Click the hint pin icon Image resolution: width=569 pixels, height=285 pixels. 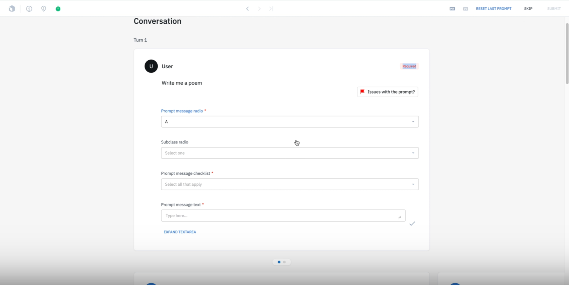click(x=44, y=9)
